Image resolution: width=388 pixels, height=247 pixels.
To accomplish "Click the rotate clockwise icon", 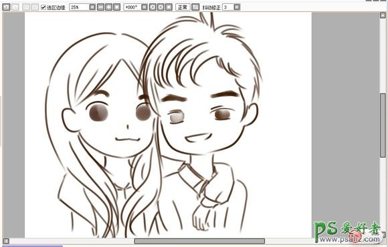I will (161, 7).
